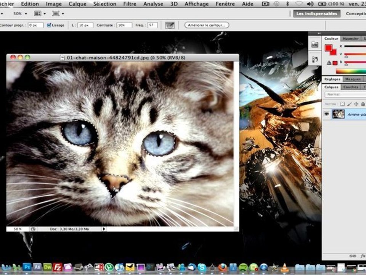Open the Normal blend mode dropdown
This screenshot has height=275, width=366.
pos(345,94)
